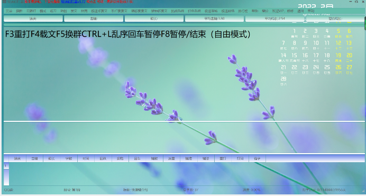This screenshot has width=366, height=196.
Task: Open the 发文 menu
Action: point(74,11)
